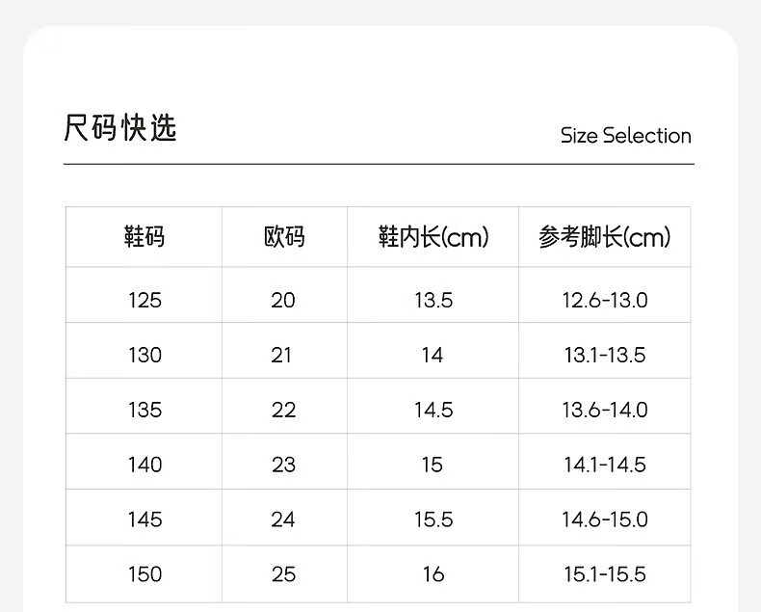This screenshot has width=761, height=612.
Task: Click inner length 15.5 cell
Action: tap(433, 519)
